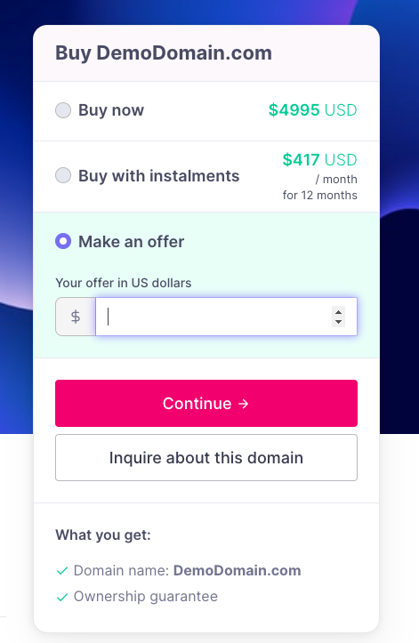Click the dollar sign prefix icon
Screen dimensions: 419x643
[76, 317]
